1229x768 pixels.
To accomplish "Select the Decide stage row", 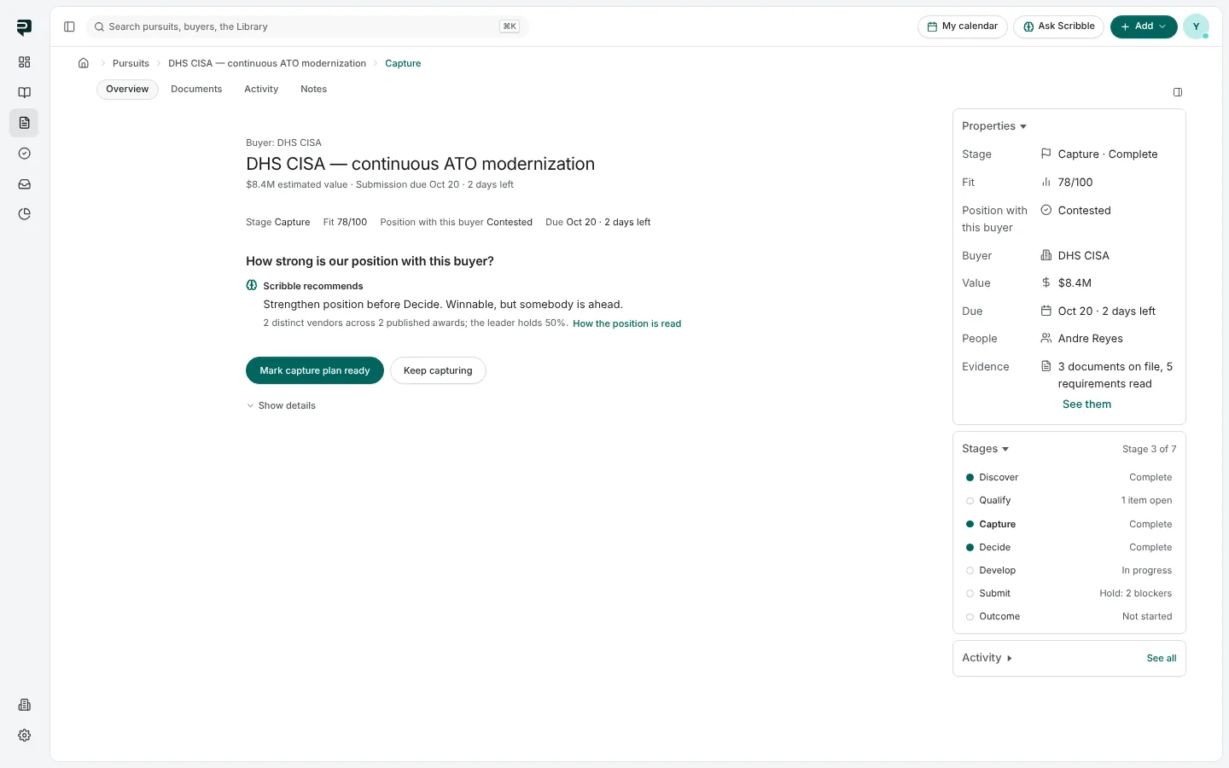I will point(1069,548).
